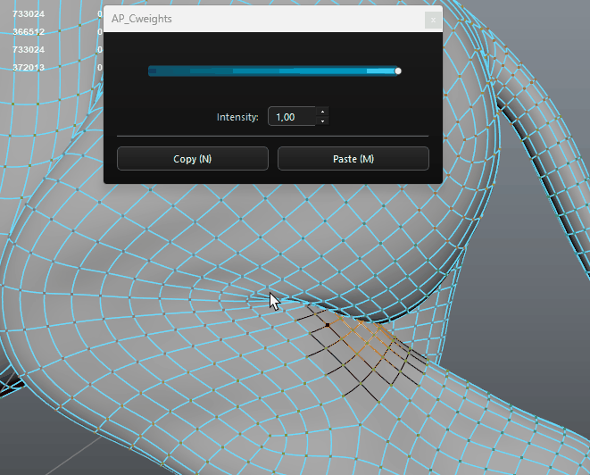The image size is (590, 475).
Task: Click the white slider handle
Action: click(398, 71)
